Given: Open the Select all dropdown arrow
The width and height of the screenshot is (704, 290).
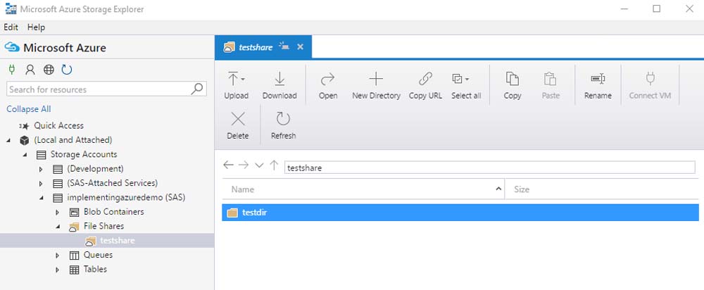Looking at the screenshot, I should click(x=467, y=80).
